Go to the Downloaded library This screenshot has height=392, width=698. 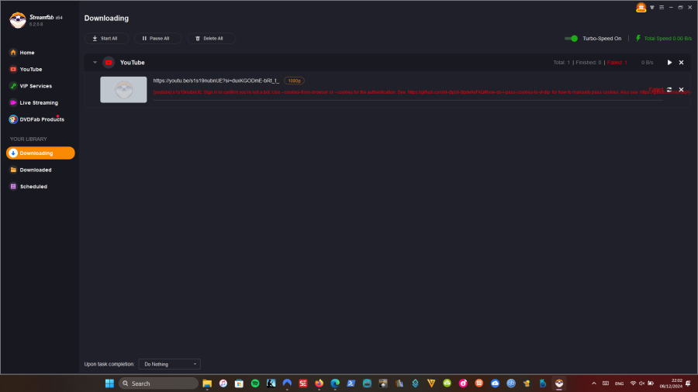coord(36,170)
